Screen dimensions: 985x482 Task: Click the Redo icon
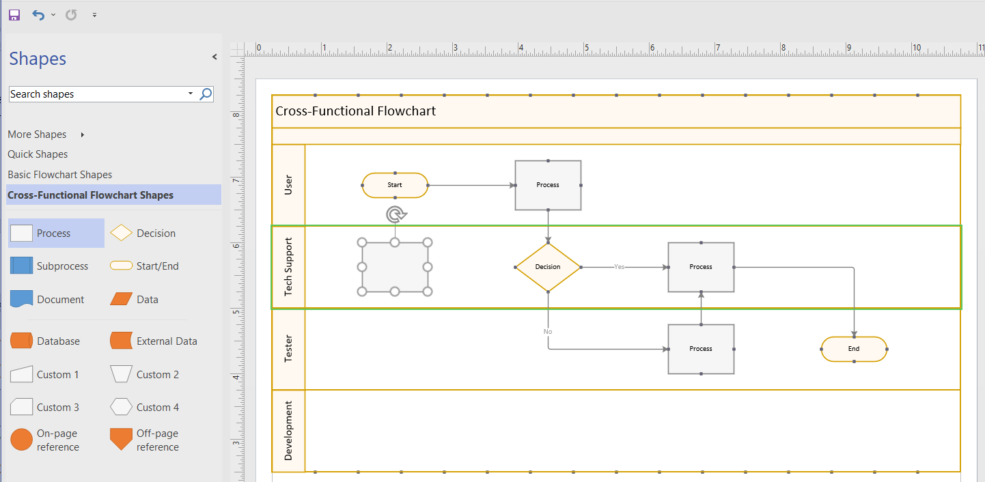pyautogui.click(x=70, y=14)
